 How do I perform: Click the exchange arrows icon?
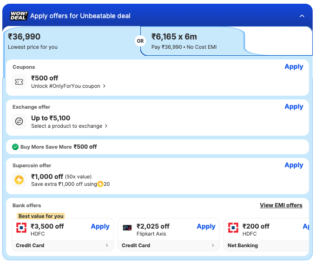click(x=19, y=121)
